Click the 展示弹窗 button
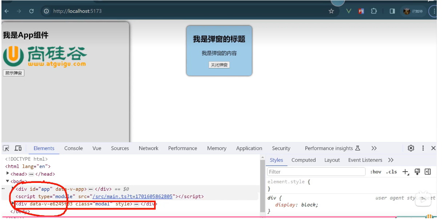This screenshot has height=224, width=443. (13, 73)
